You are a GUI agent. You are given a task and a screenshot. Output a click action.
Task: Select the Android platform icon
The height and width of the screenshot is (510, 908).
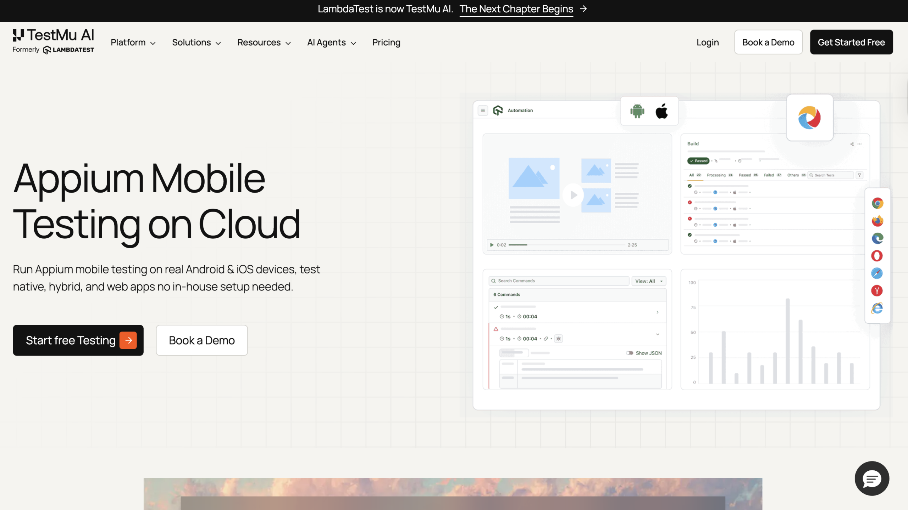click(637, 110)
